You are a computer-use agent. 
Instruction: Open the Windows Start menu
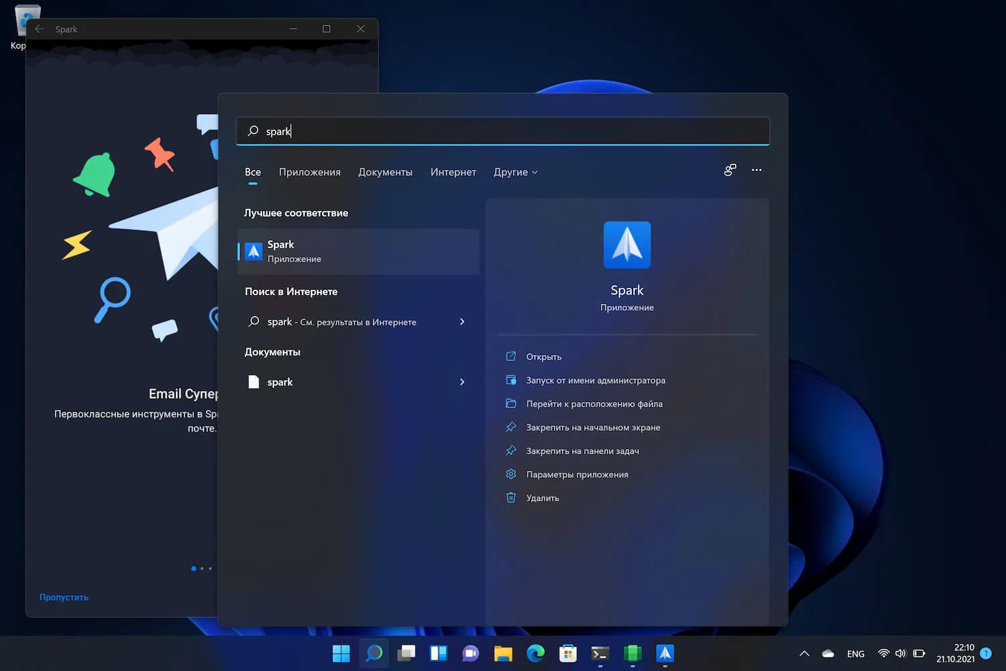coord(341,654)
